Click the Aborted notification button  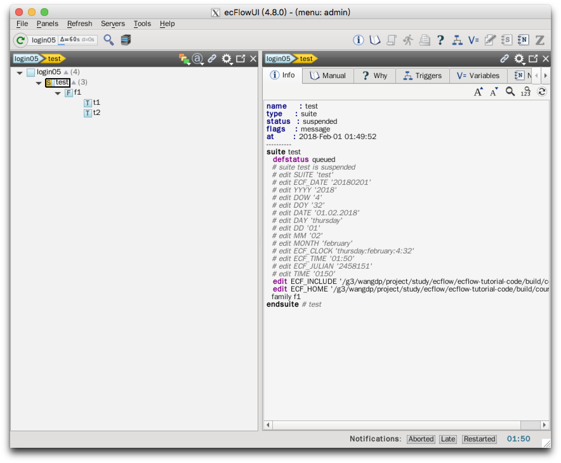coord(421,439)
